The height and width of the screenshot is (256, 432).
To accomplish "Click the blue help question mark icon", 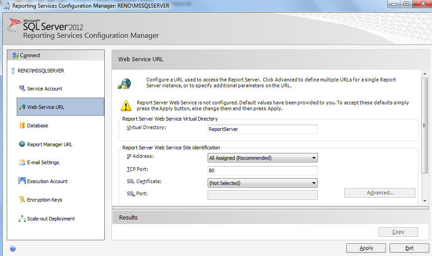I will 13,249.
